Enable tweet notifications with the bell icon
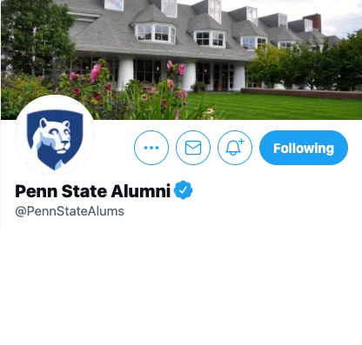This screenshot has width=362, height=345. pyautogui.click(x=235, y=148)
